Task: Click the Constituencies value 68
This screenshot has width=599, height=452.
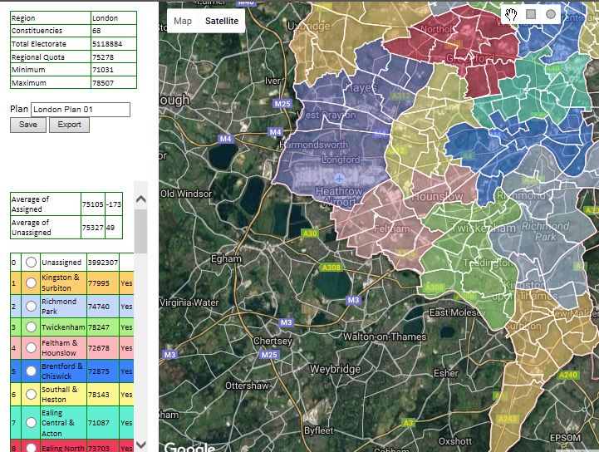Action: pyautogui.click(x=96, y=31)
